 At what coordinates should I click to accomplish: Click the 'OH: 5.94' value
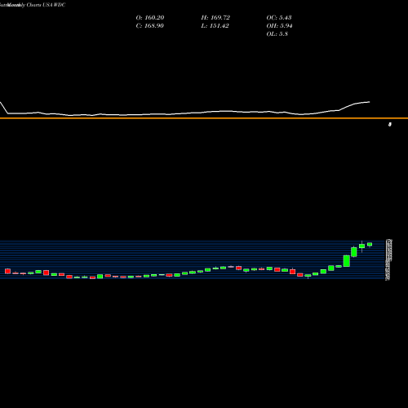pyautogui.click(x=279, y=26)
